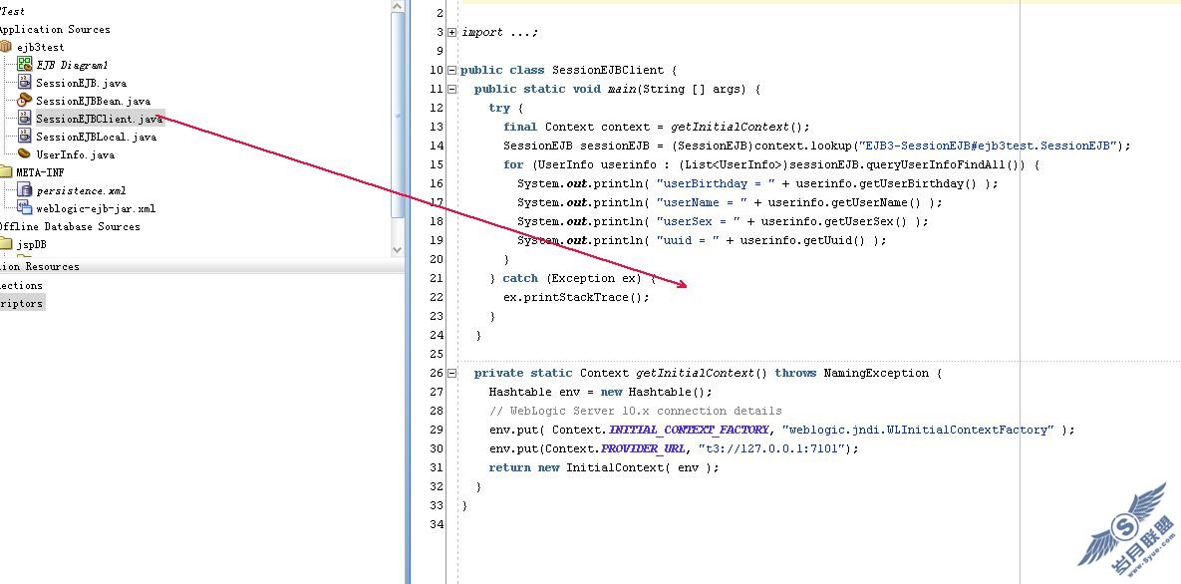The image size is (1181, 584).
Task: Click 'SessionEJBClient' in the class declaration line
Action: (608, 70)
